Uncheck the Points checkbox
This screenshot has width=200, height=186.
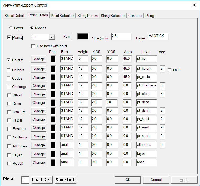[9, 37]
